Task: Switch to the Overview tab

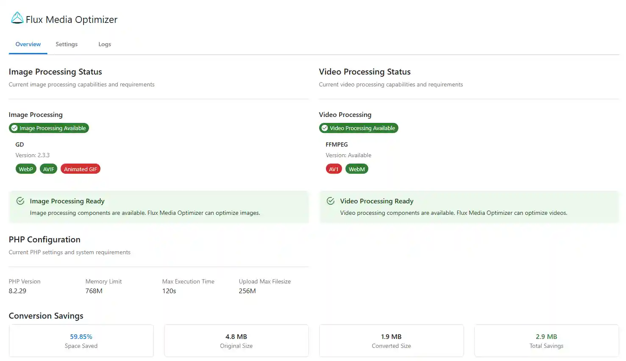Action: click(x=28, y=44)
